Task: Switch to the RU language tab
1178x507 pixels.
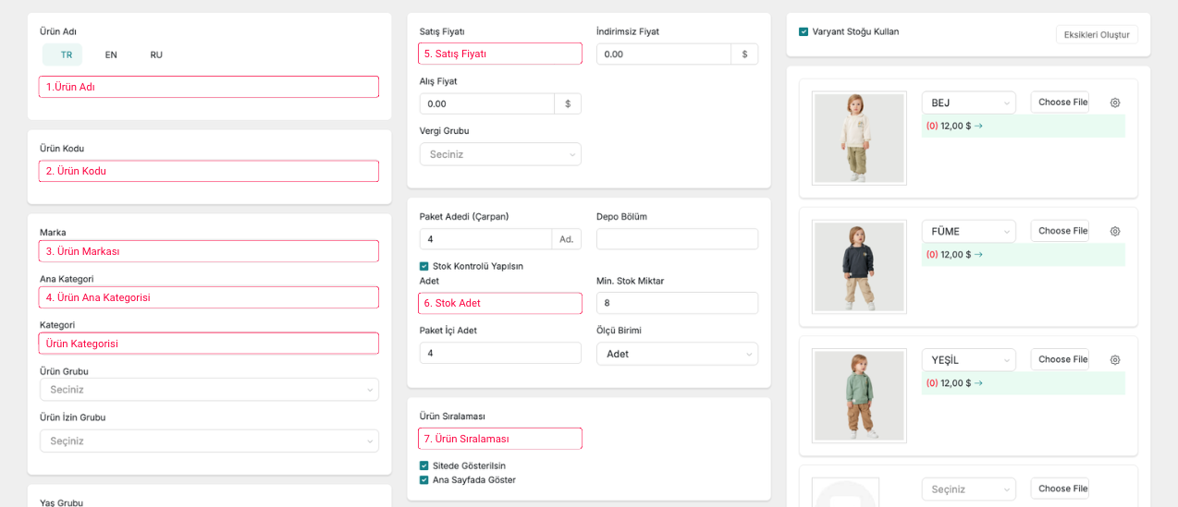Action: 156,55
